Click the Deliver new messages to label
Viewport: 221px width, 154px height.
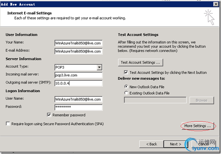[141, 79]
